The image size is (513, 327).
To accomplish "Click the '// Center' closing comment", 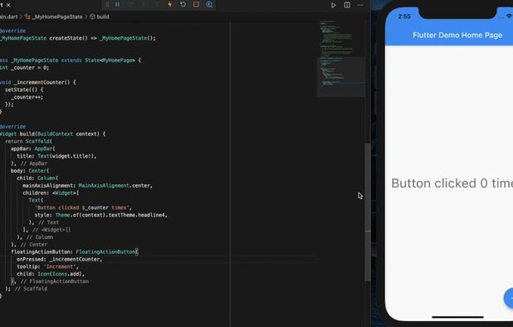I will coord(34,245).
